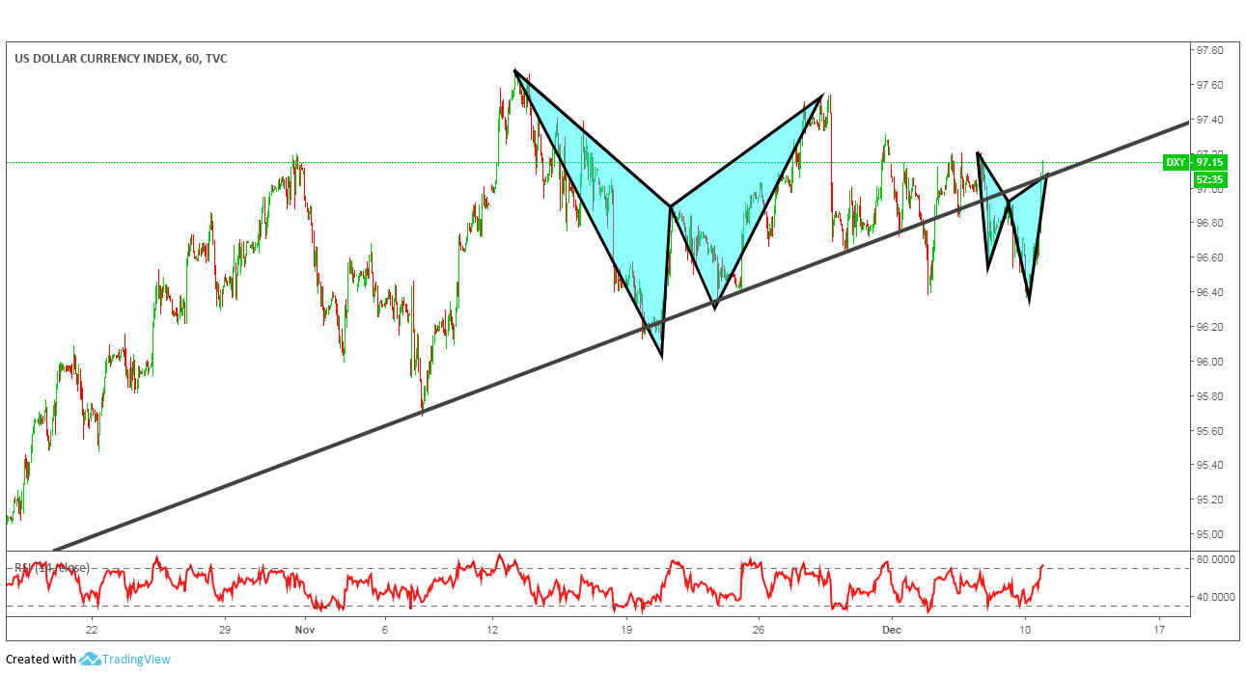Click the TradingView cloud logo icon
The height and width of the screenshot is (676, 1246).
tap(90, 660)
